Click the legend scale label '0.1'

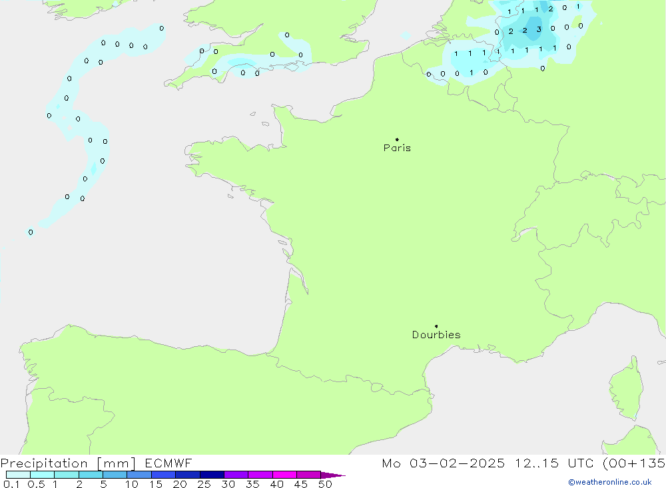click(11, 484)
